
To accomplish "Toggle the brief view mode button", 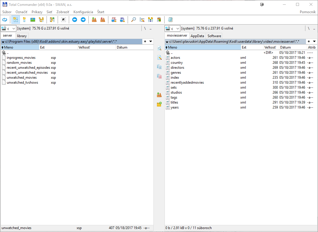I will coord(16,20).
